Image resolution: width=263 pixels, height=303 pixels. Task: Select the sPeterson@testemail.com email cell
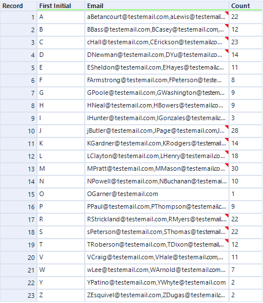point(157,232)
